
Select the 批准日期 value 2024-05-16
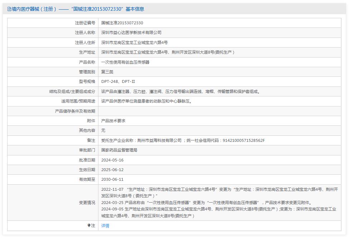[113, 160]
